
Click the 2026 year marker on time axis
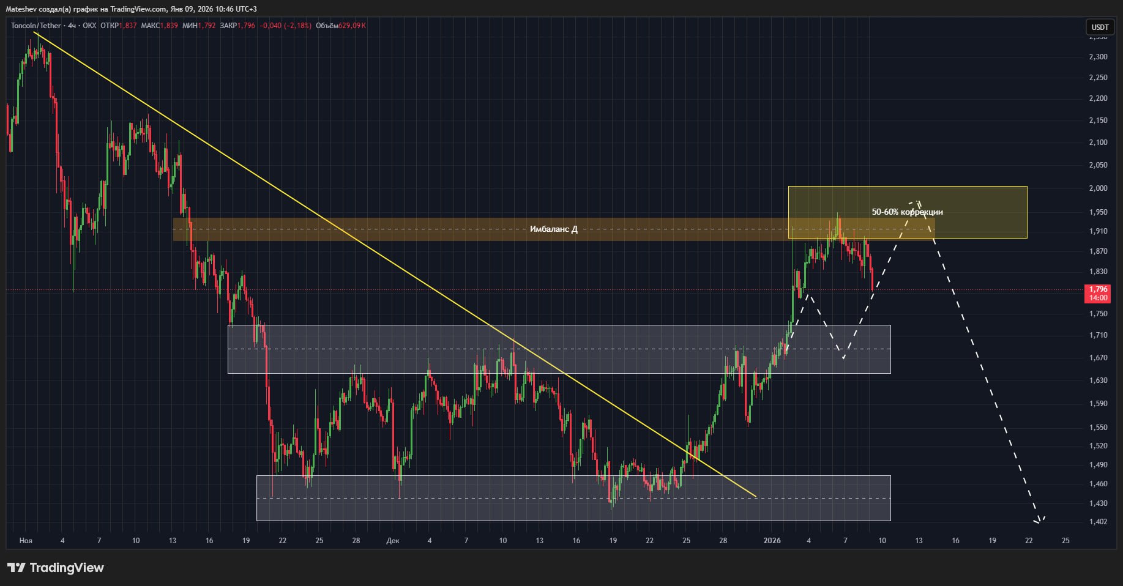coord(772,541)
